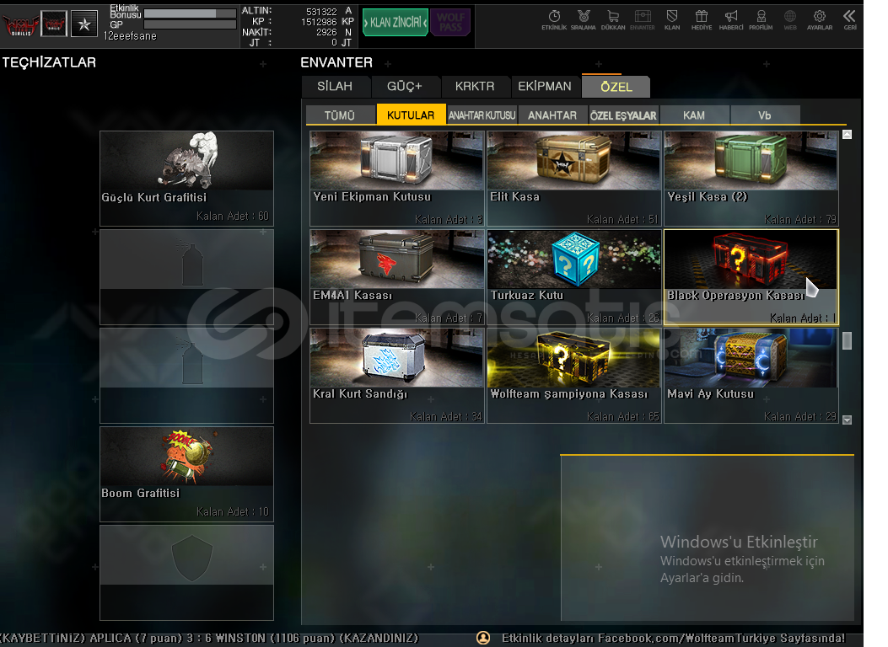888x647 pixels.
Task: Click the Boom Grafitisi equipment slot
Action: pos(187,474)
